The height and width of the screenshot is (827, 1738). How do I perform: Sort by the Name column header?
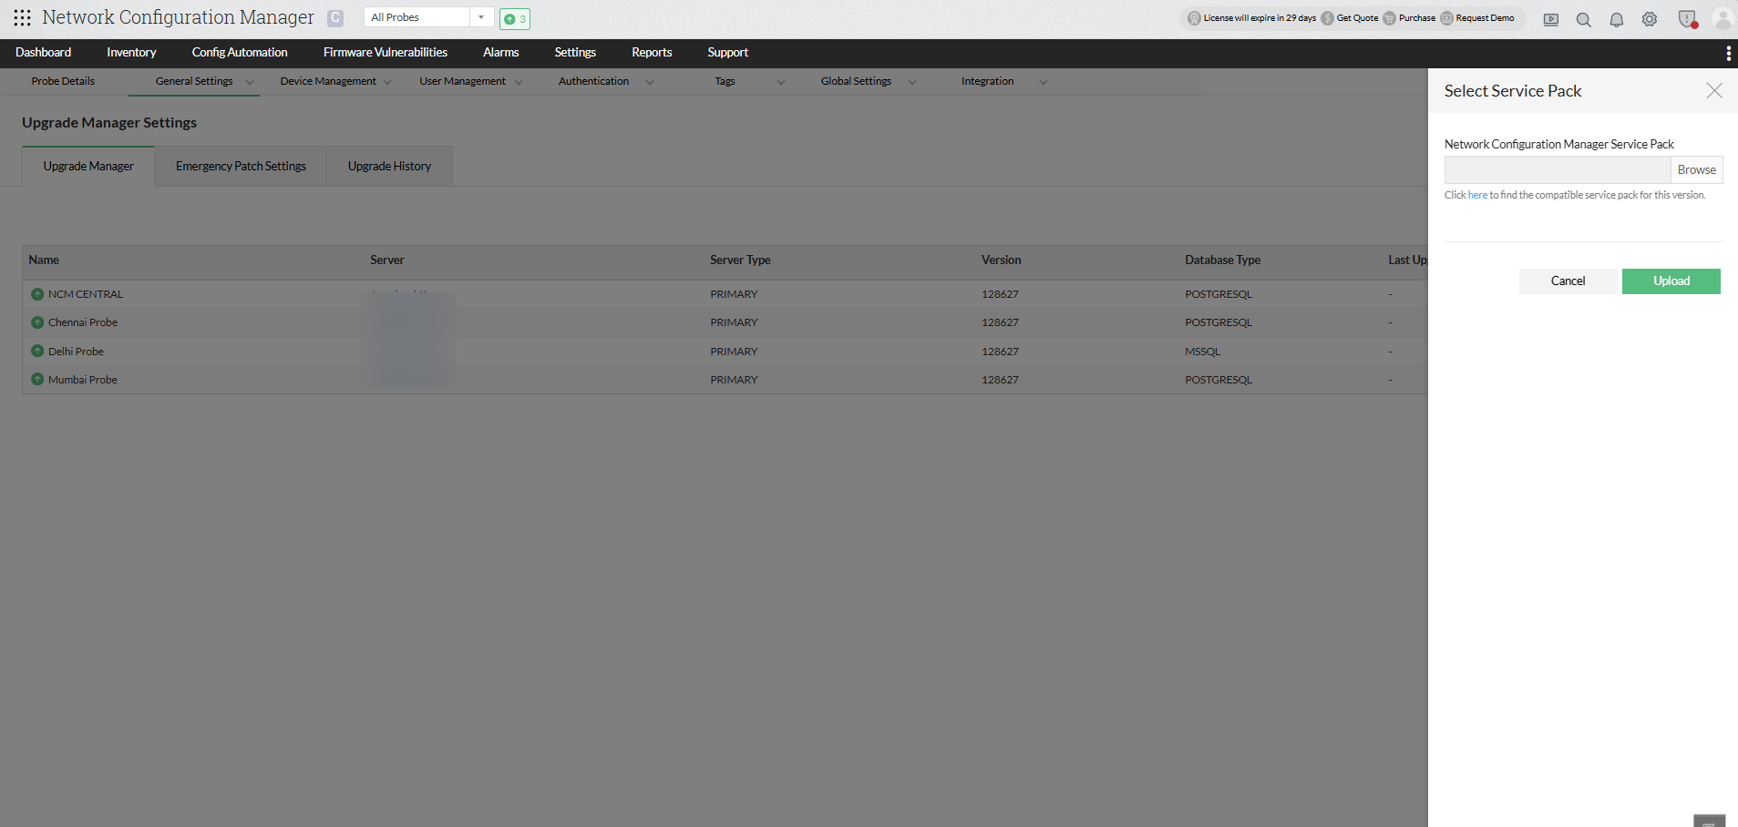[x=44, y=260]
